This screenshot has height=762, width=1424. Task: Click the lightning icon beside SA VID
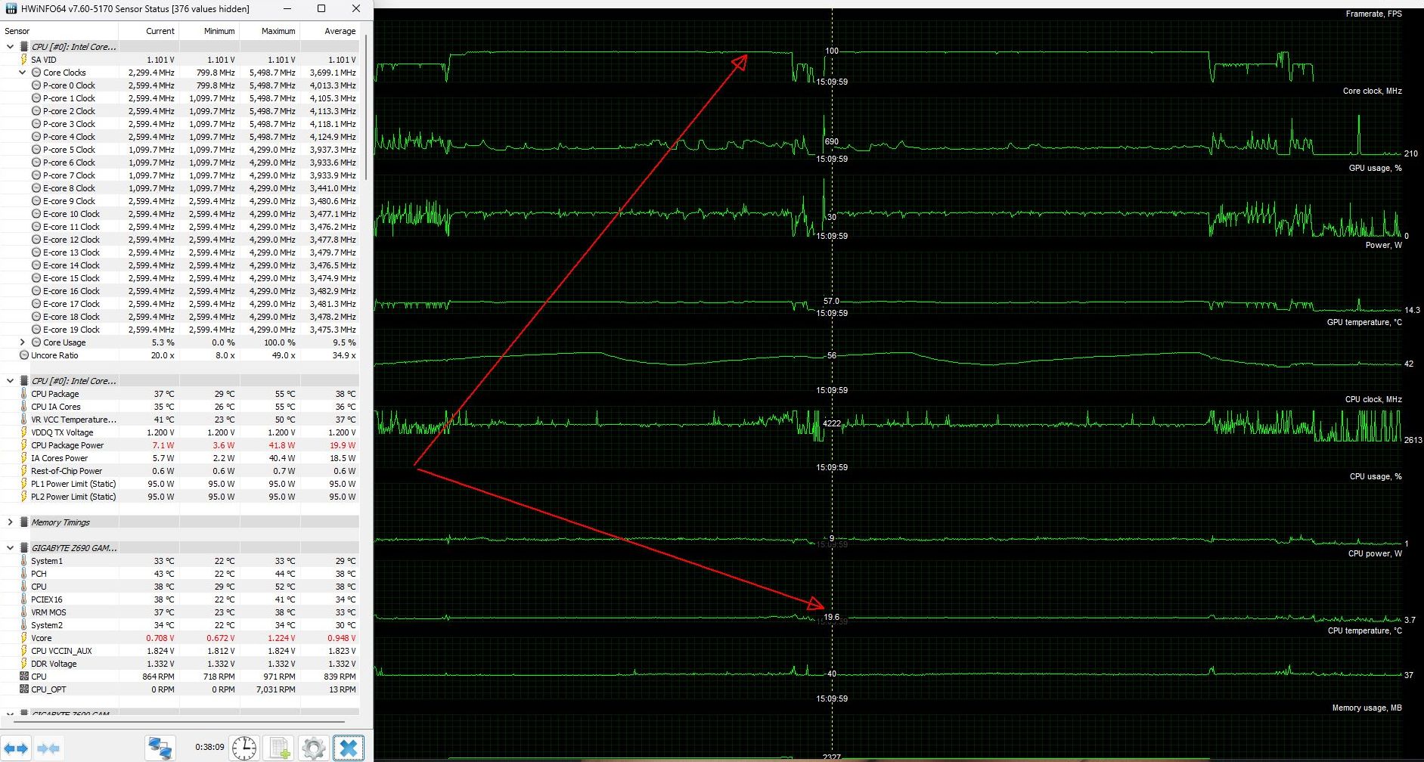click(24, 60)
